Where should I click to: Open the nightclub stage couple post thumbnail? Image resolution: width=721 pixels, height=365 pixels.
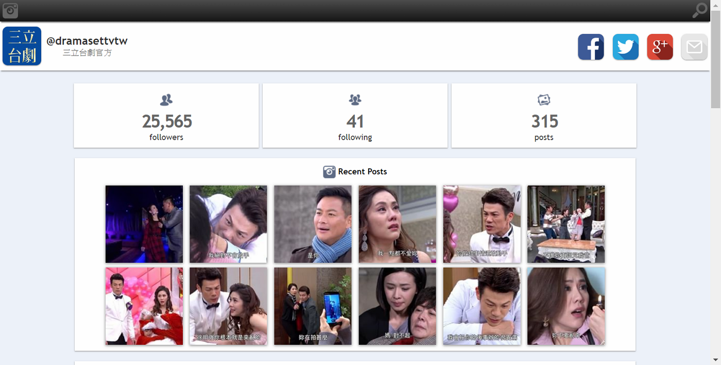click(x=144, y=224)
